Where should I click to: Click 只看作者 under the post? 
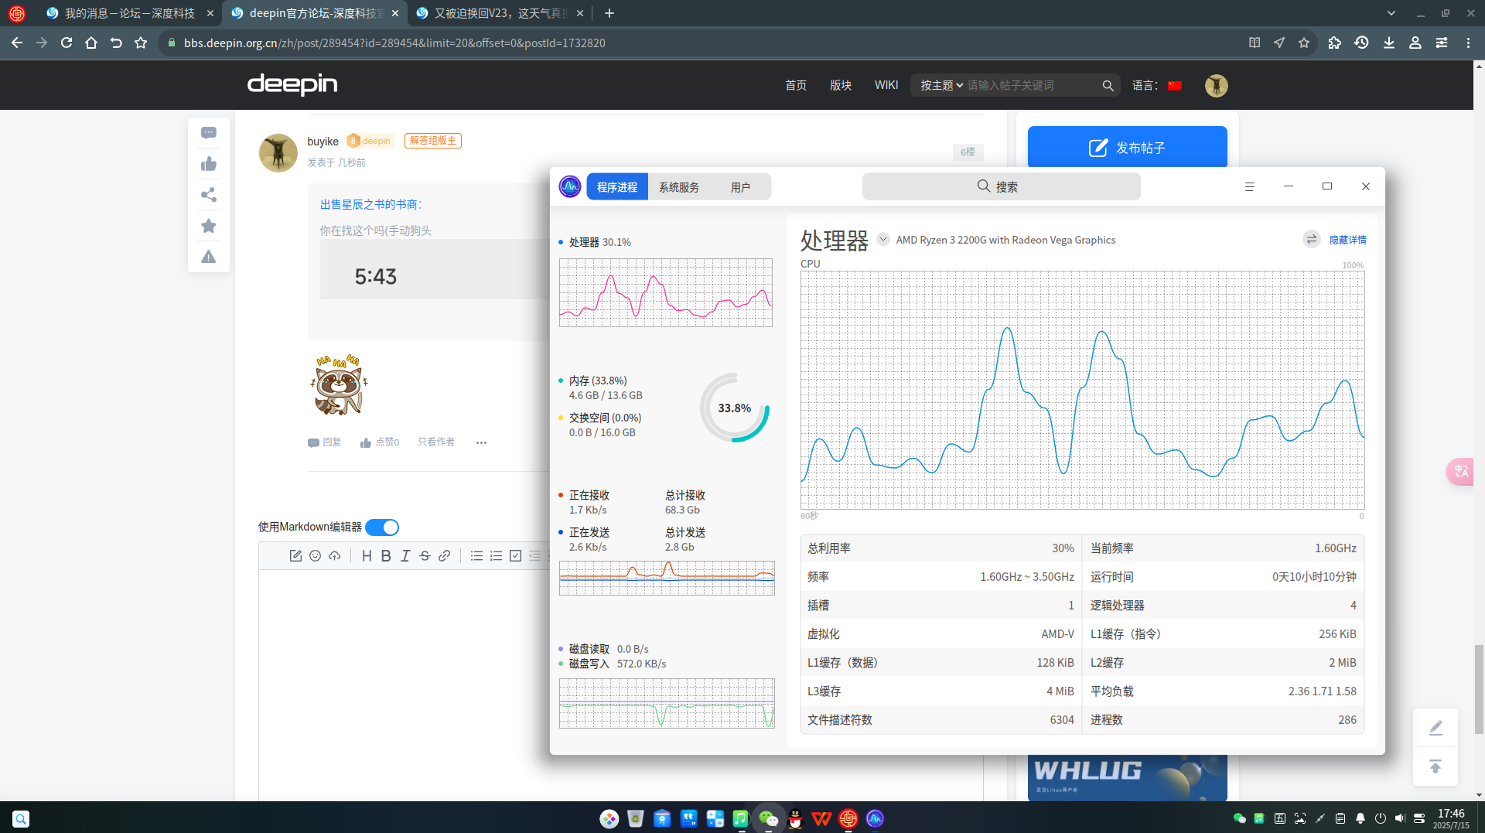436,442
